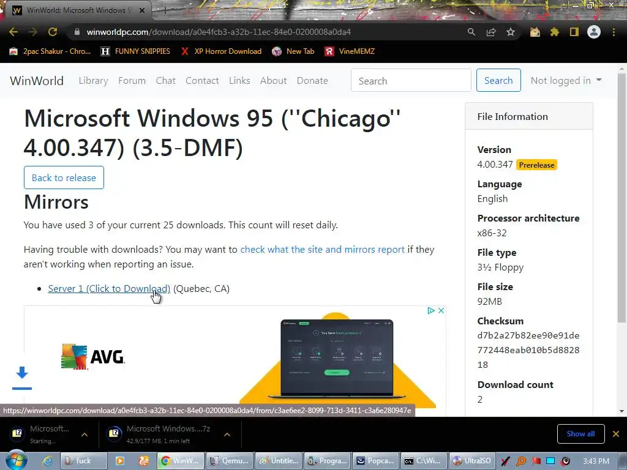Open 'check what the site and mirrors report' link
This screenshot has height=470, width=627.
click(322, 250)
